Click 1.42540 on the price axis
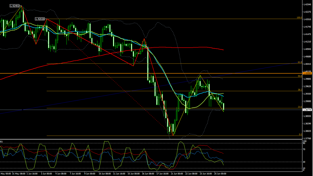Image resolution: width=313 pixels, height=176 pixels. point(307,4)
